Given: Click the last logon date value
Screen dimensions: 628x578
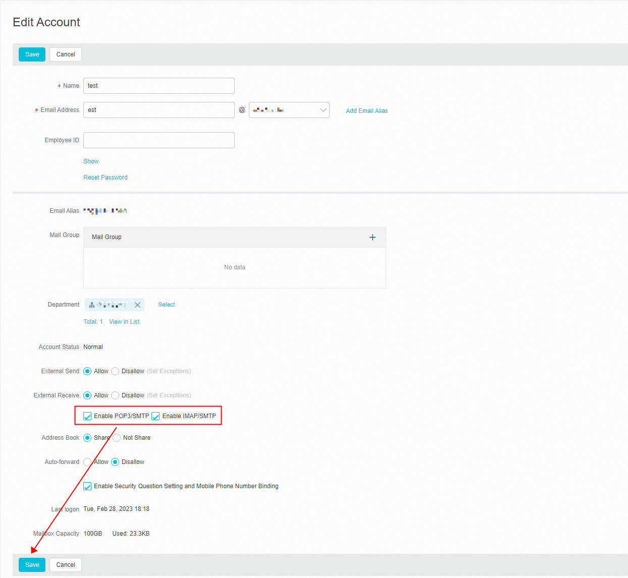Looking at the screenshot, I should point(116,509).
